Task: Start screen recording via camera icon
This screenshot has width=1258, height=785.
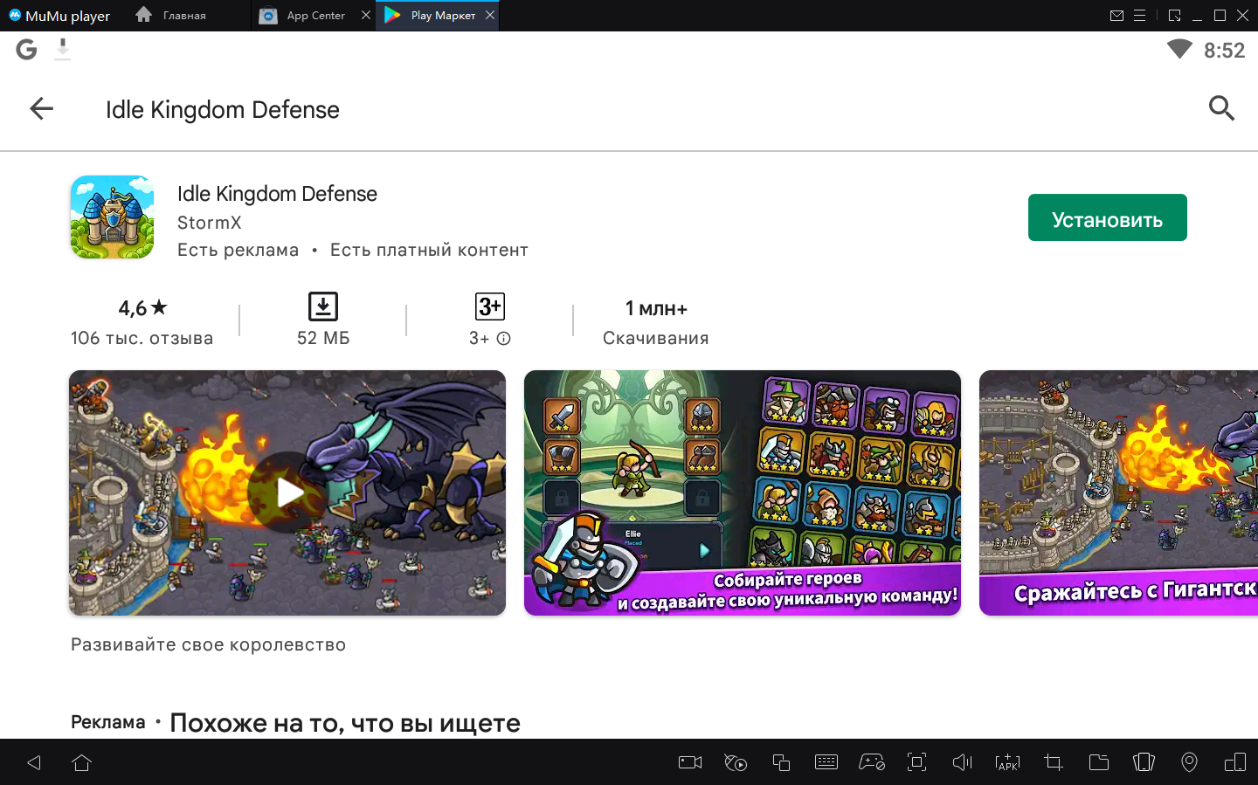Action: tap(690, 762)
